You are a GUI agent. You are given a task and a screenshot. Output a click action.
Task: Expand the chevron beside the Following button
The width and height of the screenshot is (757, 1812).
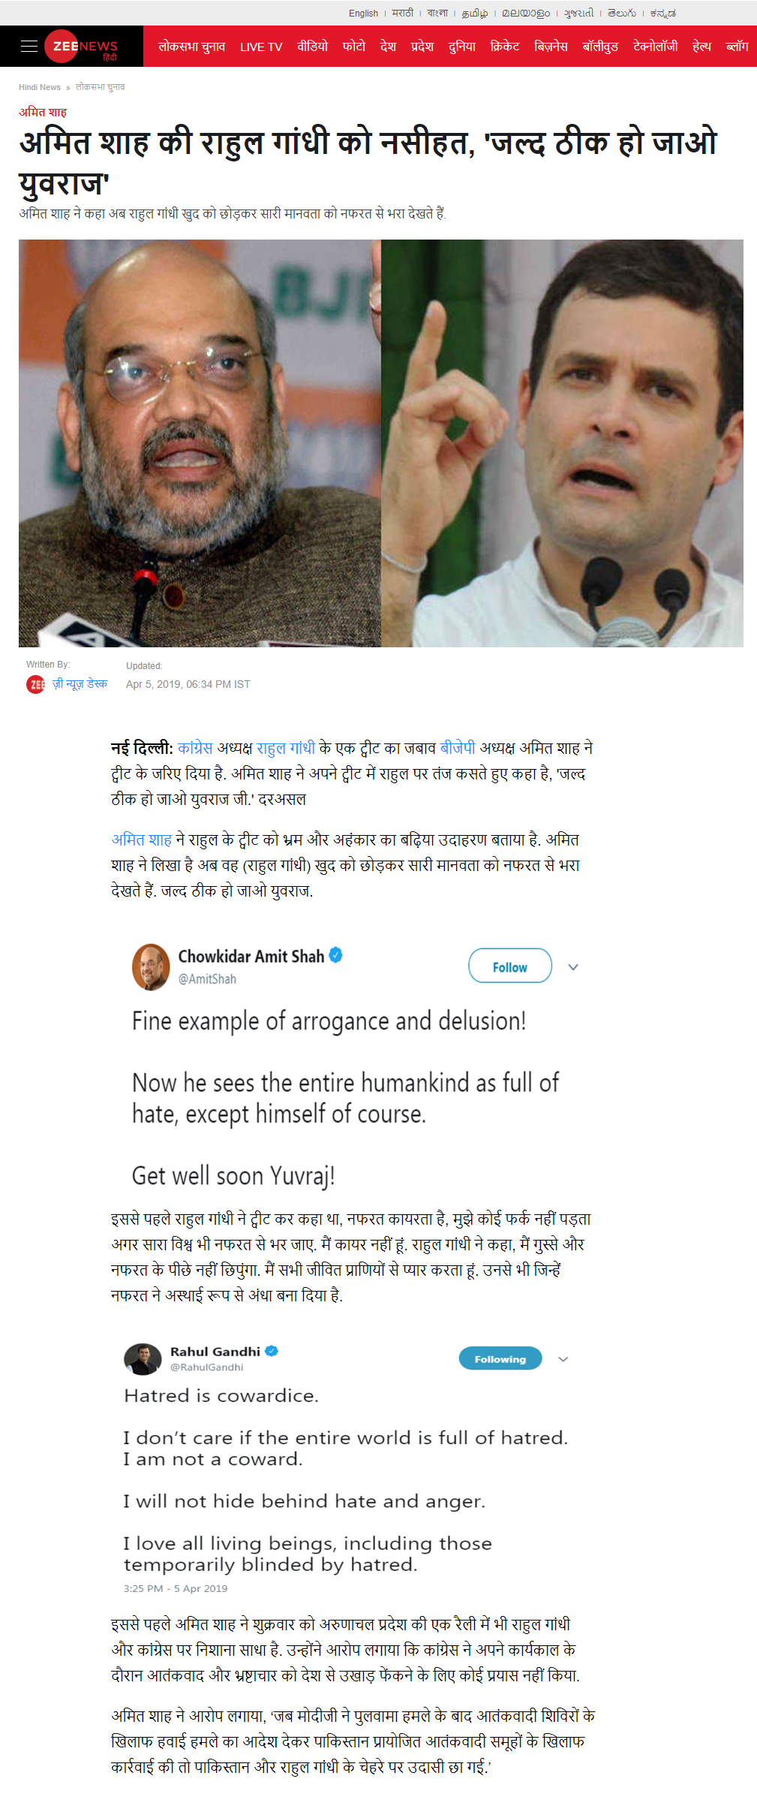(563, 1359)
